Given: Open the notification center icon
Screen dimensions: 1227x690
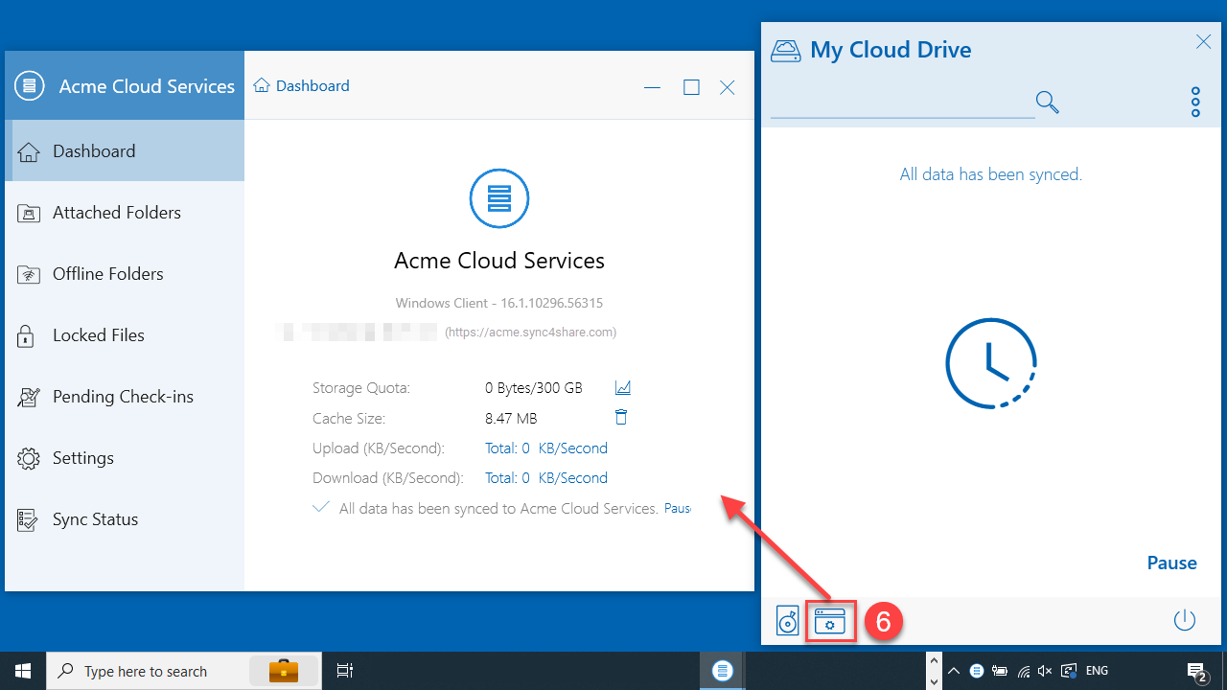Looking at the screenshot, I should [1196, 672].
